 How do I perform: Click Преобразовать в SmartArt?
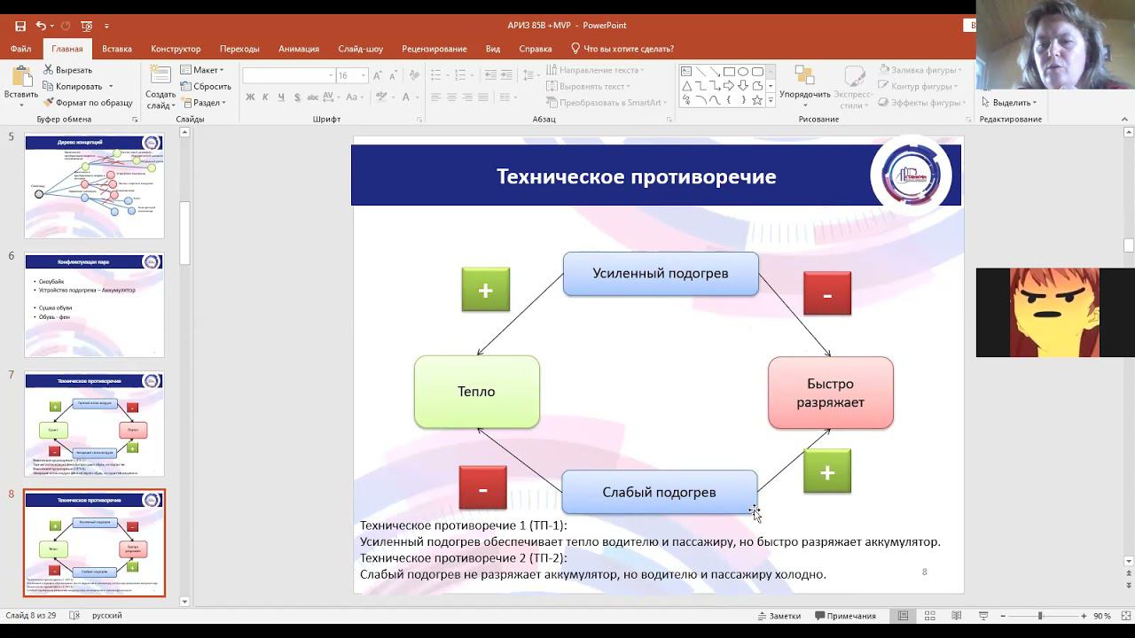click(607, 103)
